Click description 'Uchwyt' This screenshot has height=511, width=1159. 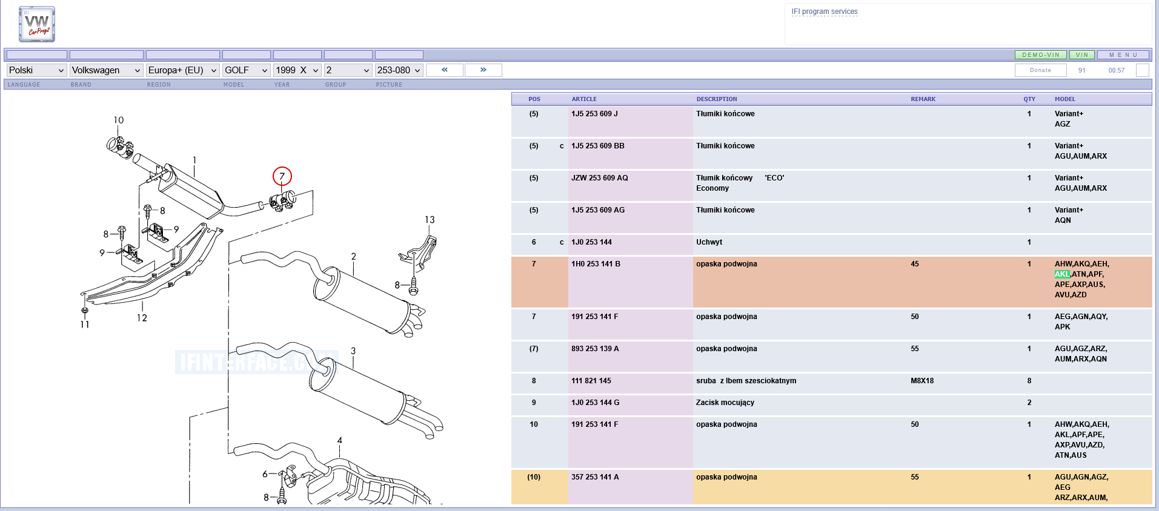click(x=709, y=242)
